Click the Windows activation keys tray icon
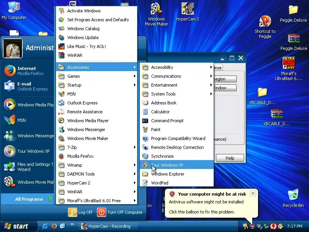Viewport: 309px width, 232px height. pyautogui.click(x=245, y=226)
